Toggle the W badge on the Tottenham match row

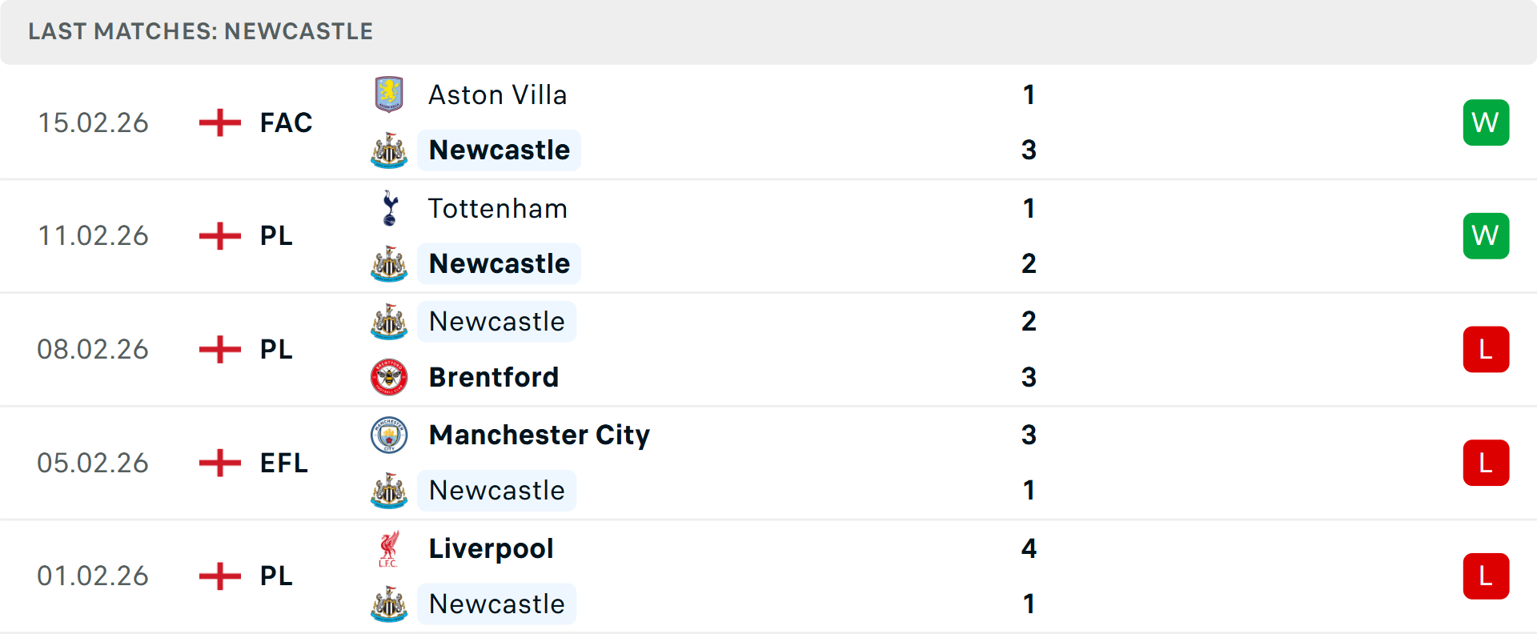point(1486,235)
